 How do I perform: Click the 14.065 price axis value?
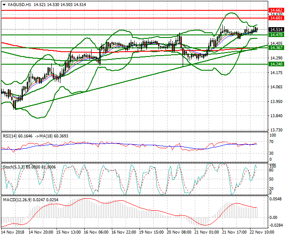coord(276,87)
